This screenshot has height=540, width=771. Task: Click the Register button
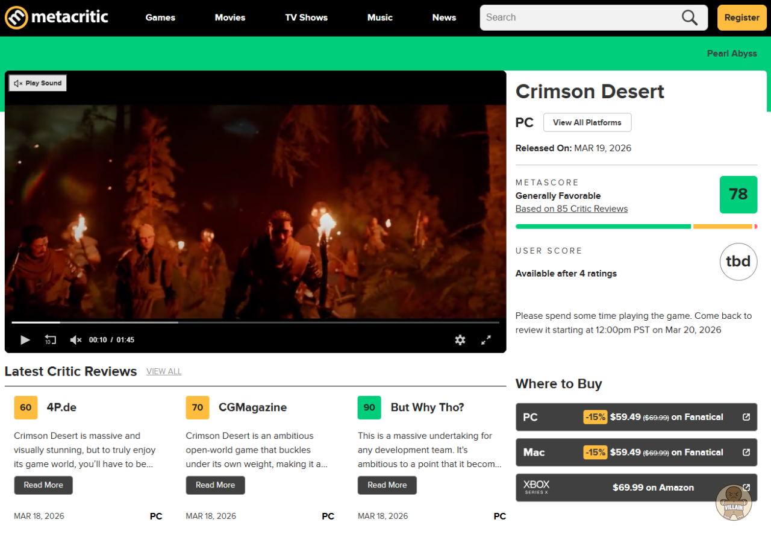click(x=741, y=17)
